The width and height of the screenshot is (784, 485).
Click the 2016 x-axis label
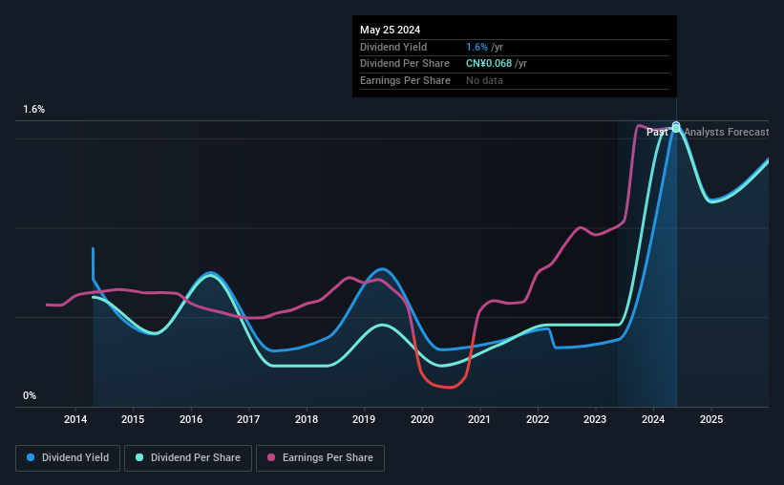(191, 419)
